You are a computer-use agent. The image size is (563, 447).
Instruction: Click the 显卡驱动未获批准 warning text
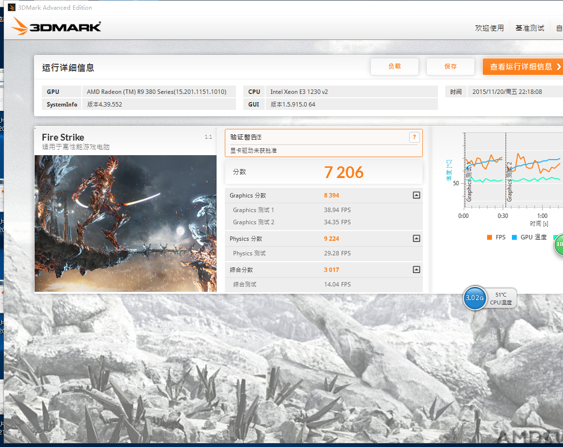[x=254, y=150]
